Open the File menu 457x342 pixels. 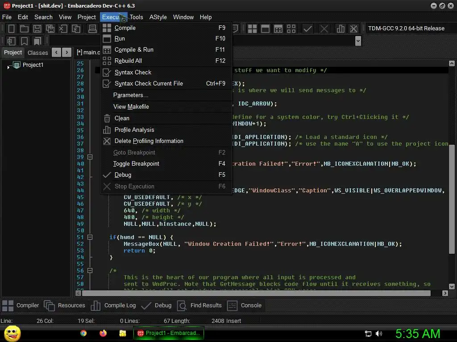tap(7, 17)
